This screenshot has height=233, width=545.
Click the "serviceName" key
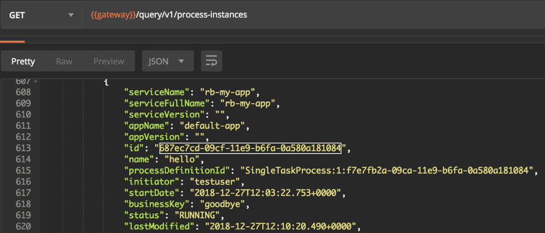coord(157,92)
